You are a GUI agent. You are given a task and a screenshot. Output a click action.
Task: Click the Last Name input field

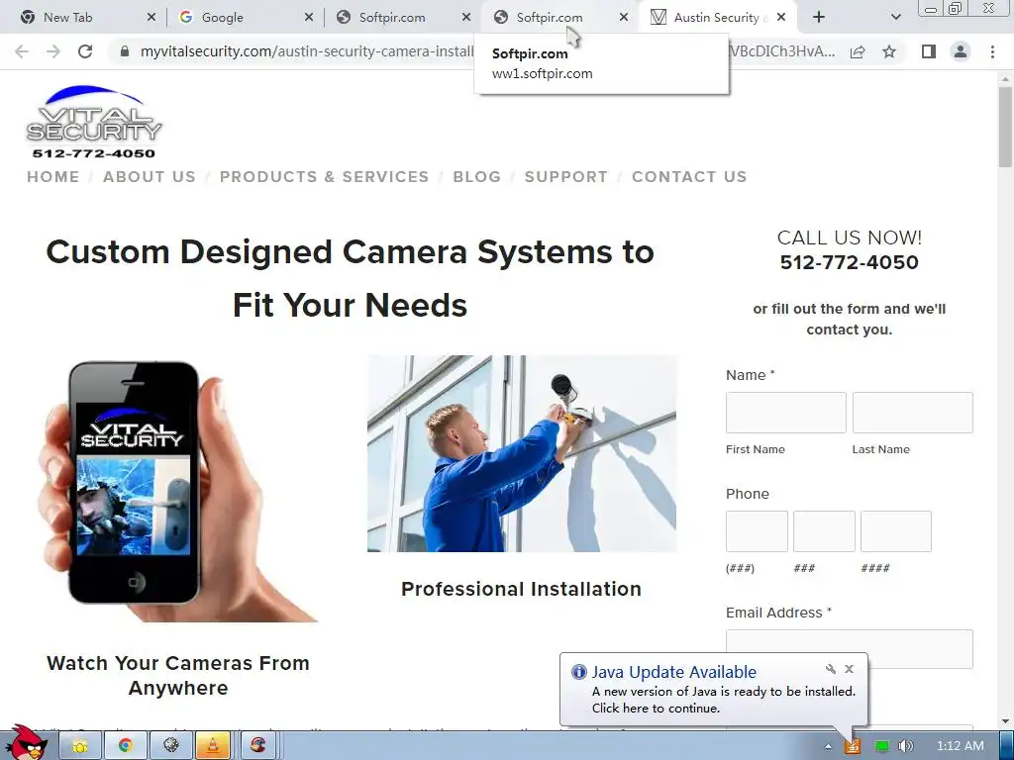pos(912,413)
